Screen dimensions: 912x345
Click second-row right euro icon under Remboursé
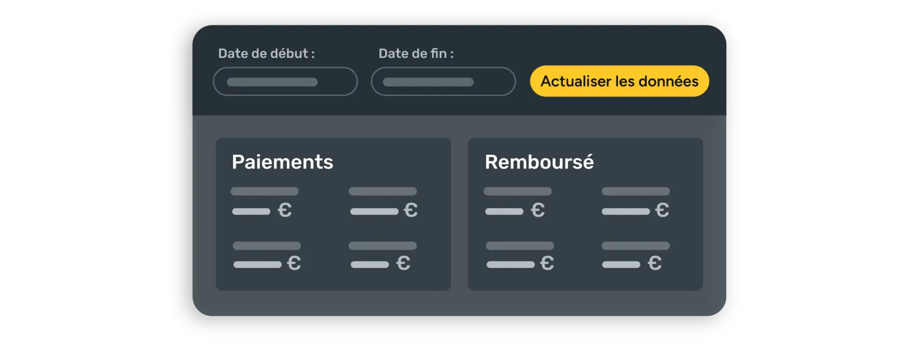(x=655, y=263)
